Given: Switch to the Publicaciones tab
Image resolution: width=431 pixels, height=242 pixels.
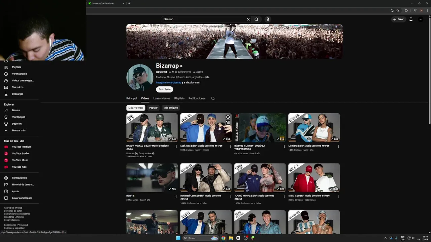Looking at the screenshot, I should (197, 98).
